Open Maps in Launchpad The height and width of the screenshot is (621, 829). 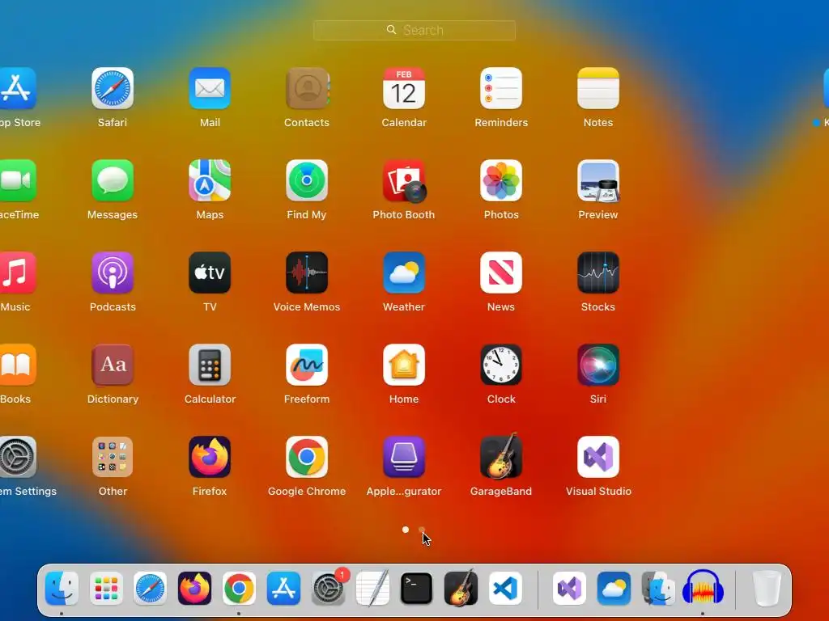click(x=210, y=180)
